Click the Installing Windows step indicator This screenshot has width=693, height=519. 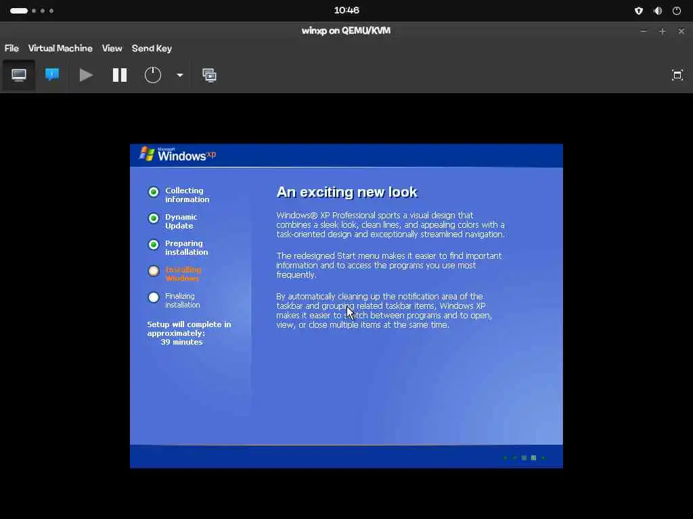[154, 271]
